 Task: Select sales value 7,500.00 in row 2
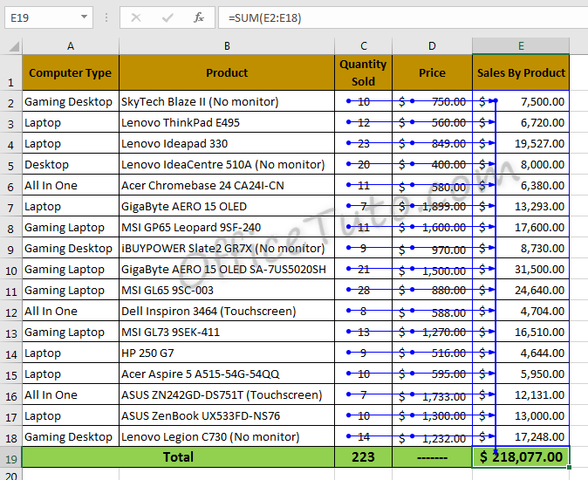click(521, 101)
